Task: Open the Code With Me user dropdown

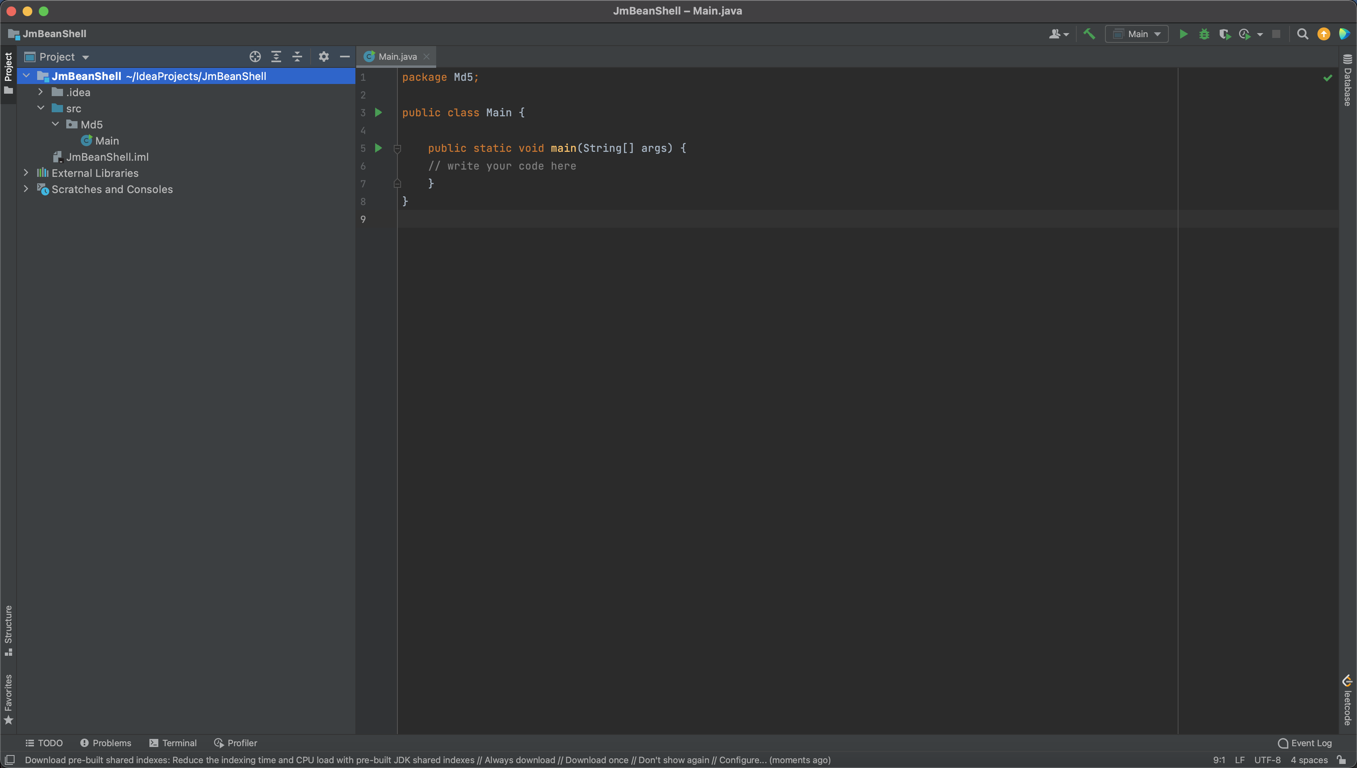Action: click(x=1059, y=34)
